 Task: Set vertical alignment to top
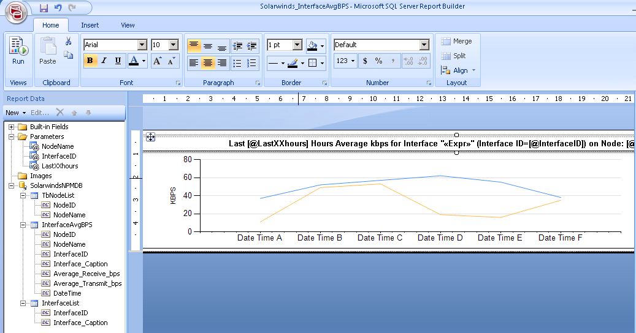(194, 46)
